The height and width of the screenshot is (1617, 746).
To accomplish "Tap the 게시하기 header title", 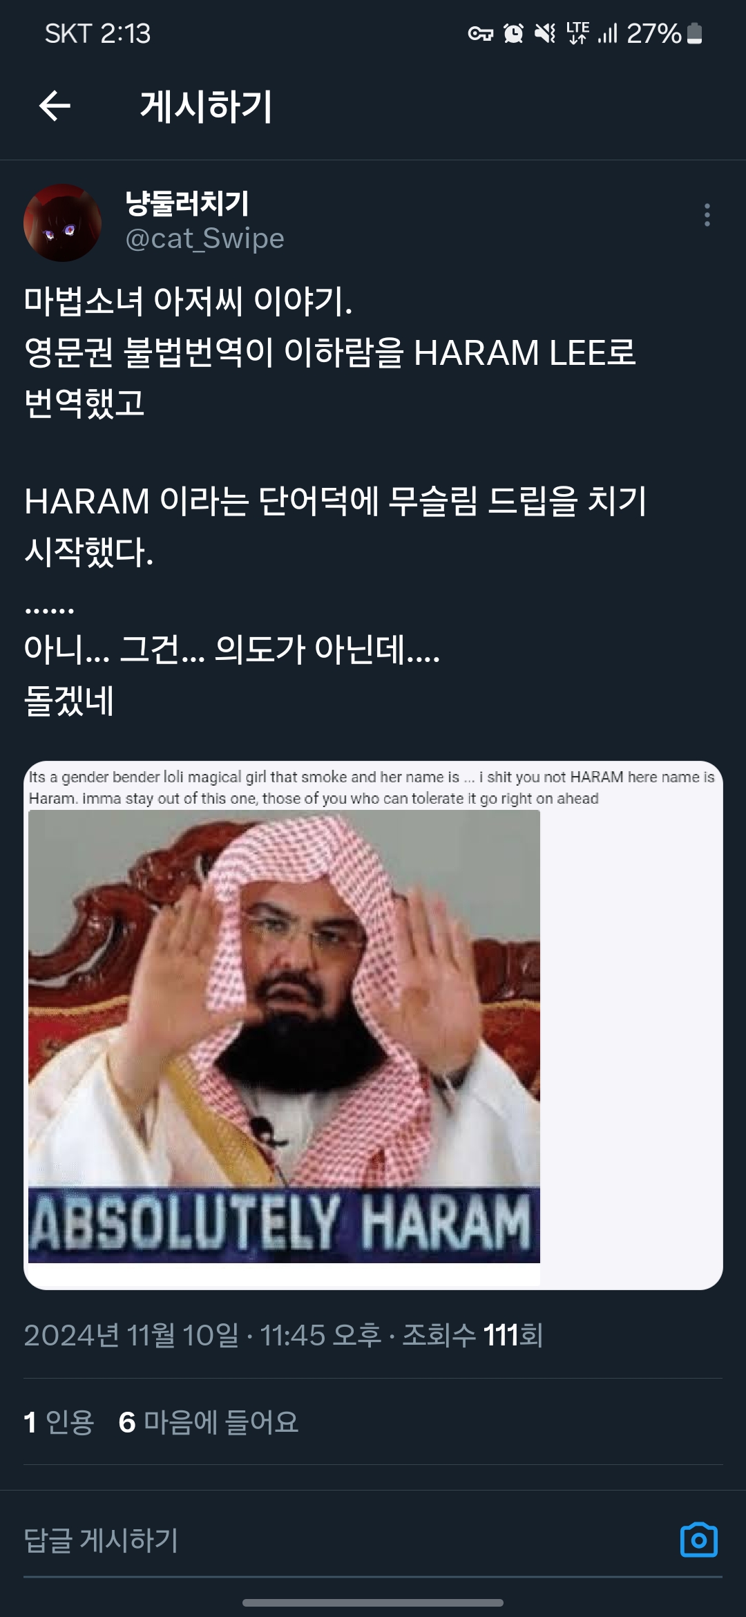I will (206, 107).
